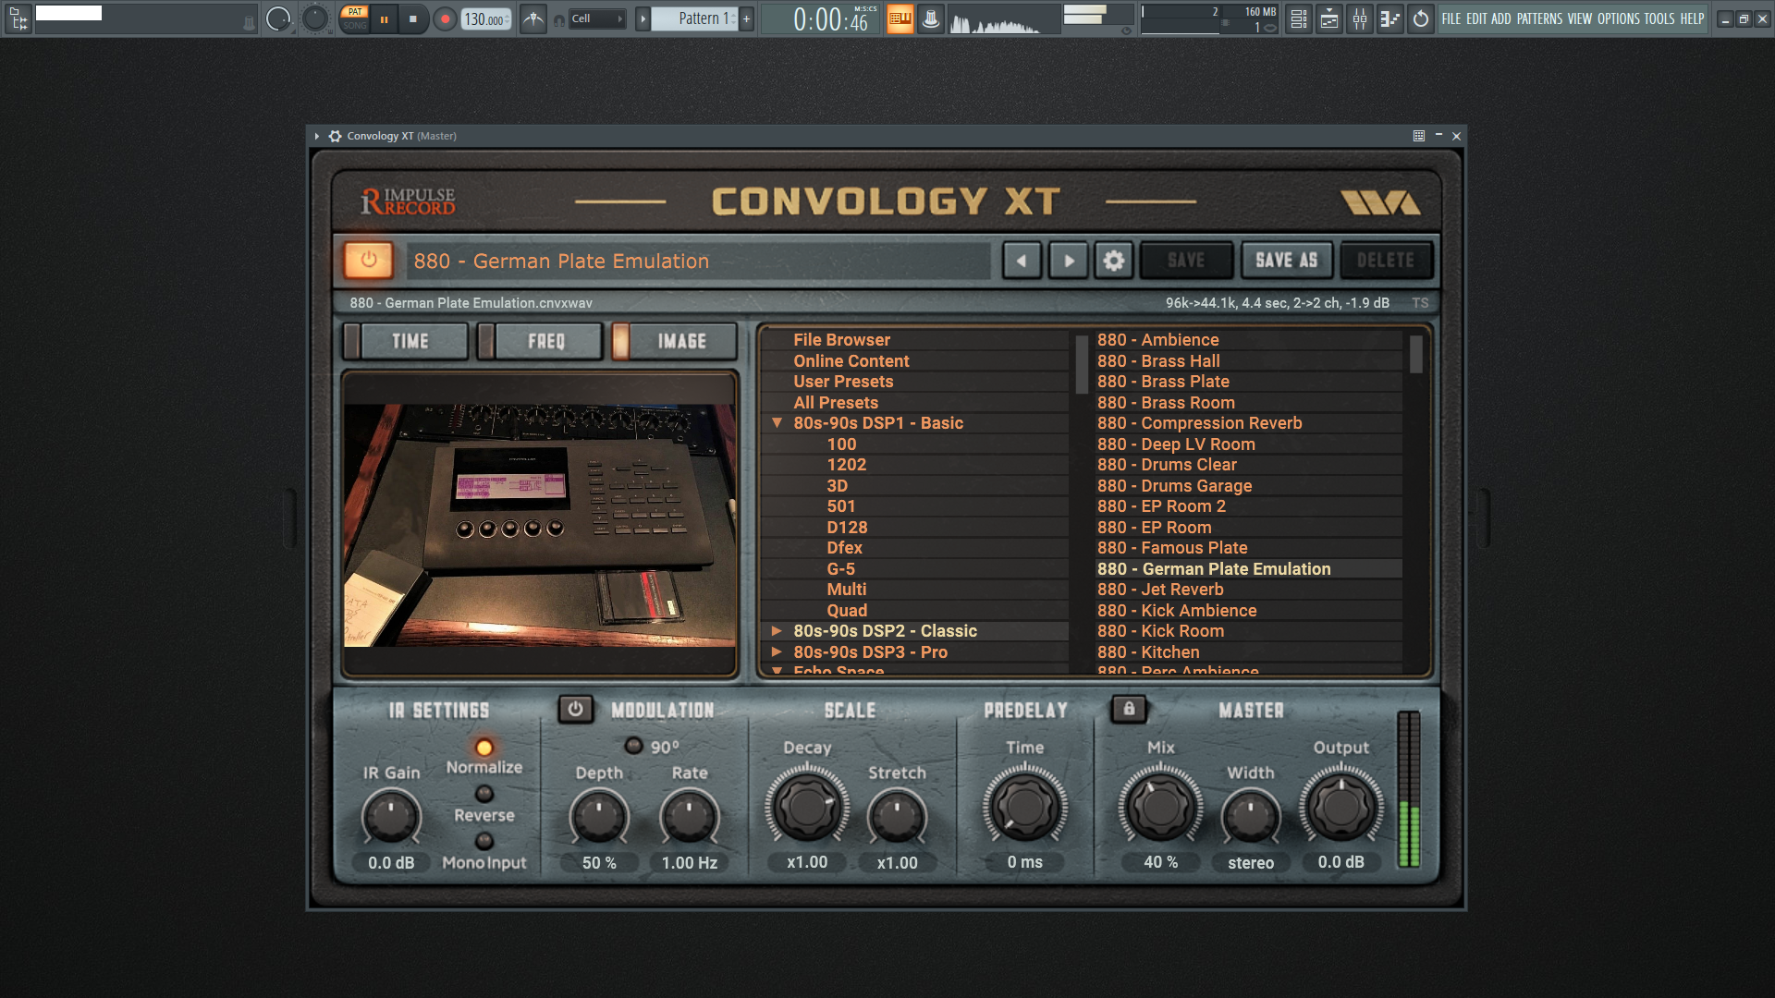Click the undo history circular arrow

(1421, 18)
